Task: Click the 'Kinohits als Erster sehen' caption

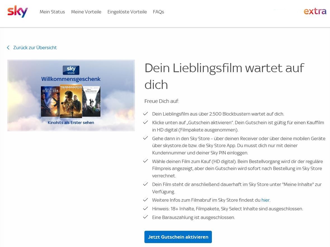Action: point(71,123)
